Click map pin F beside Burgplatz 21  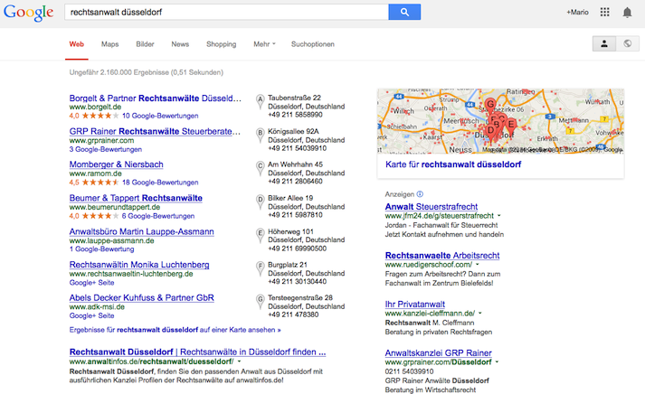coord(260,268)
